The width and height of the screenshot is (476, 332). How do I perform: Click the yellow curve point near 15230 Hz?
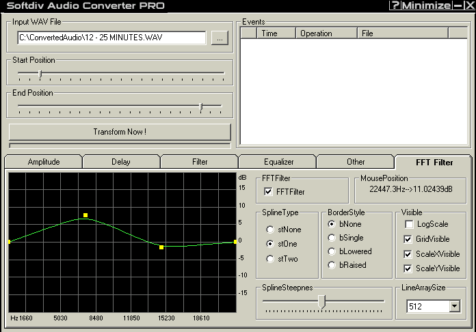[161, 247]
